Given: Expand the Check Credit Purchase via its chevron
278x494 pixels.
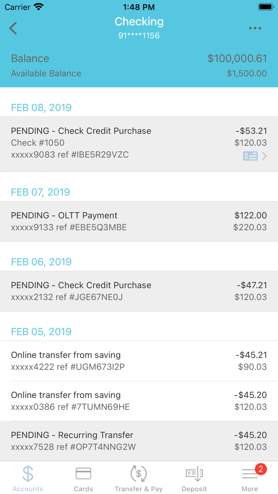Looking at the screenshot, I should coord(265,156).
